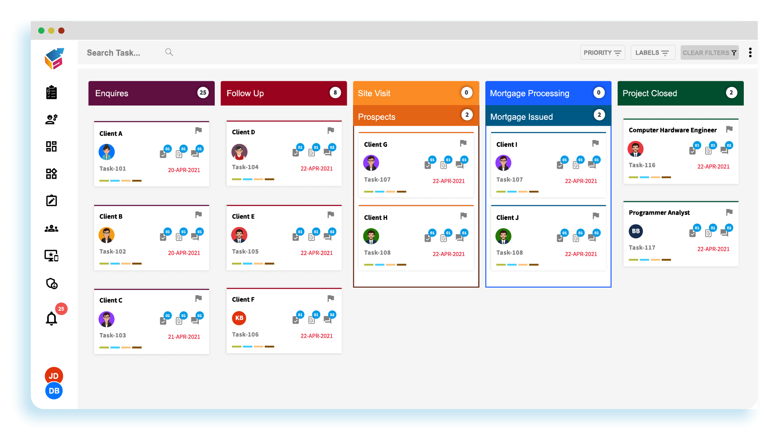The image size is (769, 436).
Task: Open the LABELS filter dropdown
Action: pyautogui.click(x=652, y=53)
